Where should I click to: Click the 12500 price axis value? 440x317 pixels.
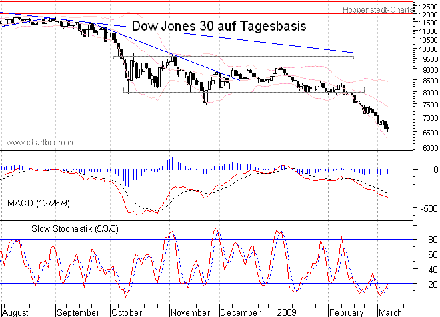coord(427,6)
